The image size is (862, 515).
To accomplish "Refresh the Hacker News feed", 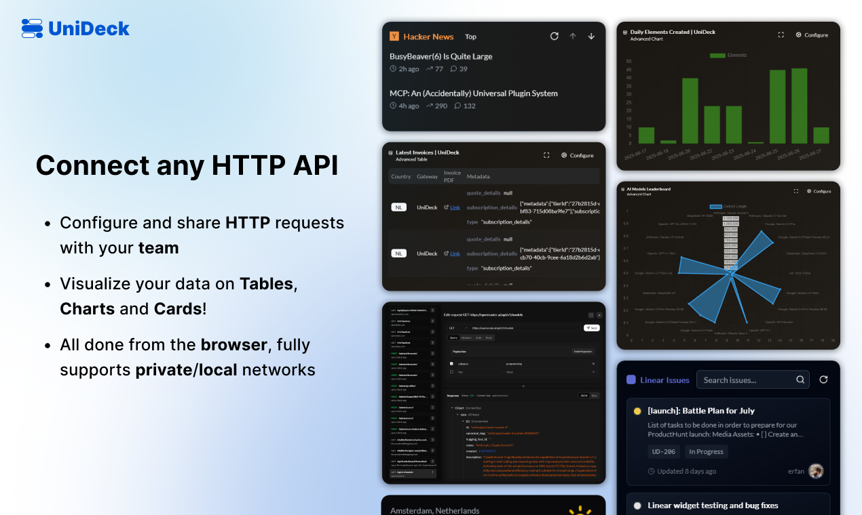I will click(554, 36).
